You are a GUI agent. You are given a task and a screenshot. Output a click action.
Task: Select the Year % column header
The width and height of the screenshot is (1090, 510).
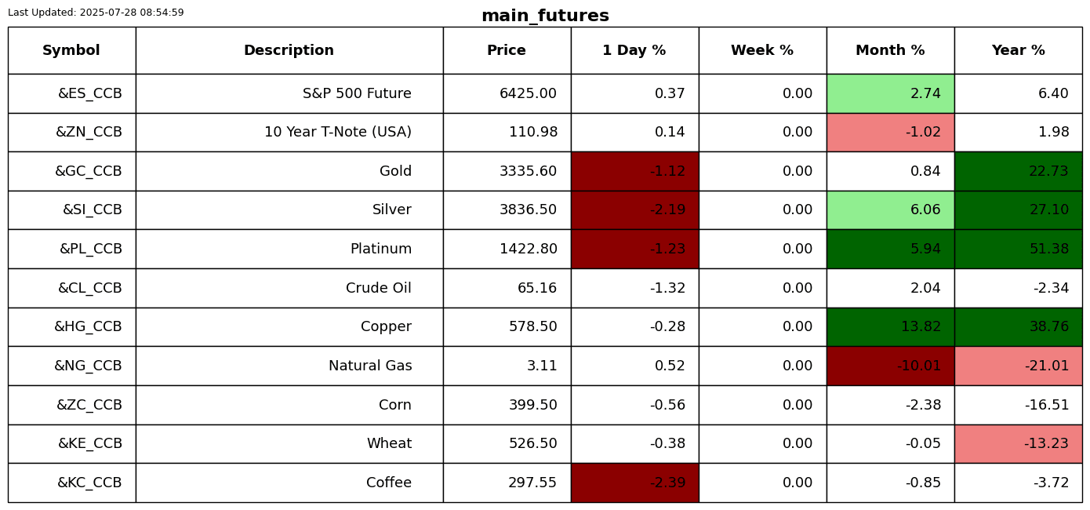(1018, 51)
